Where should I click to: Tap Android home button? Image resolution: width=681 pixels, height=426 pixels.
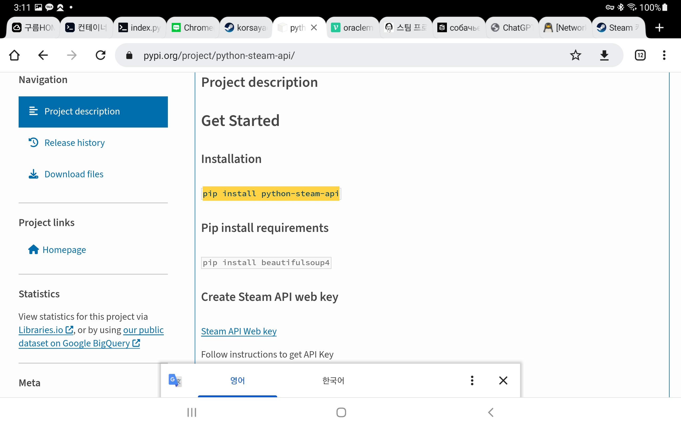pyautogui.click(x=341, y=412)
